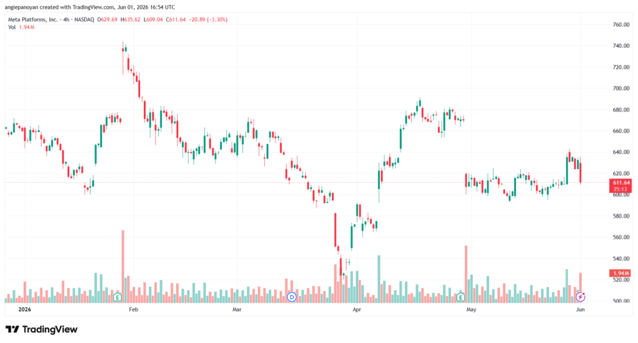Click the 700.00 price axis label
Image resolution: width=638 pixels, height=343 pixels.
pyautogui.click(x=621, y=89)
